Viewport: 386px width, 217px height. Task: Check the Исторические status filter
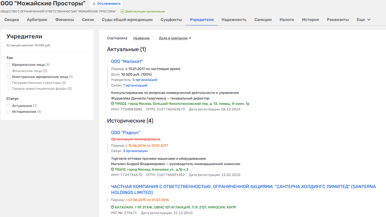[8, 112]
